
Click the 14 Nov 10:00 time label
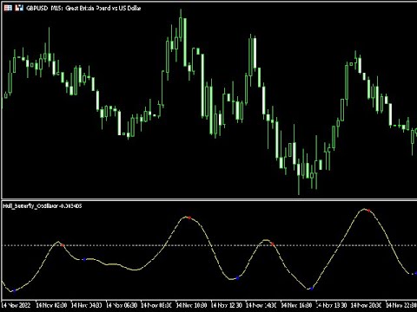pos(191,305)
